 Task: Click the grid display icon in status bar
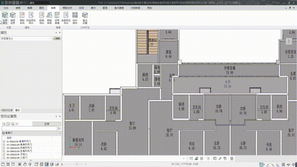pyautogui.click(x=283, y=165)
